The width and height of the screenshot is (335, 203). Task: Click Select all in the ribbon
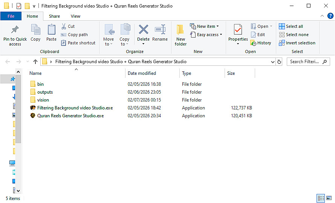pyautogui.click(x=291, y=26)
